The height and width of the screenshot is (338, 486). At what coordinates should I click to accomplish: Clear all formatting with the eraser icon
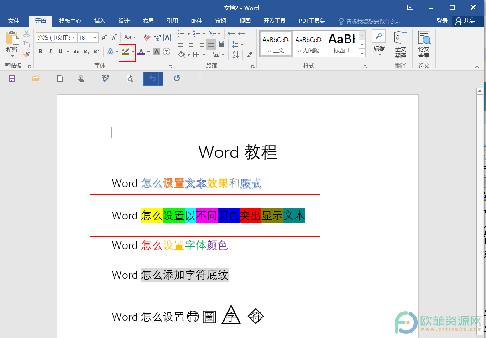(x=147, y=37)
